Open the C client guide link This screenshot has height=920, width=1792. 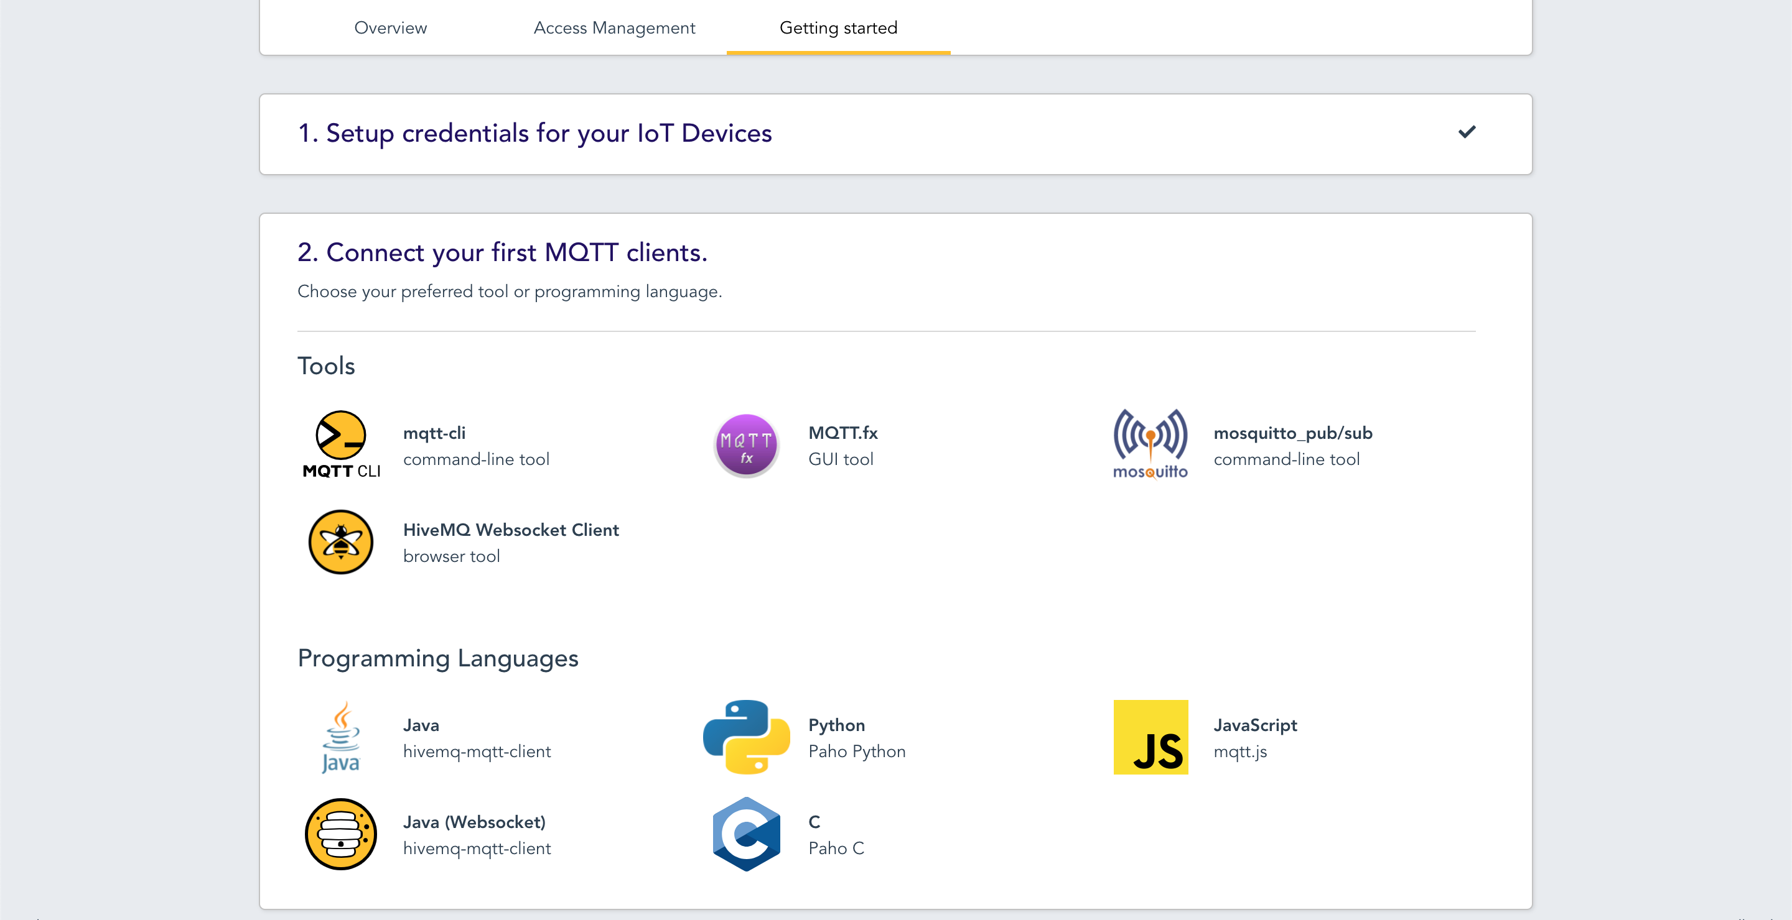pos(814,822)
